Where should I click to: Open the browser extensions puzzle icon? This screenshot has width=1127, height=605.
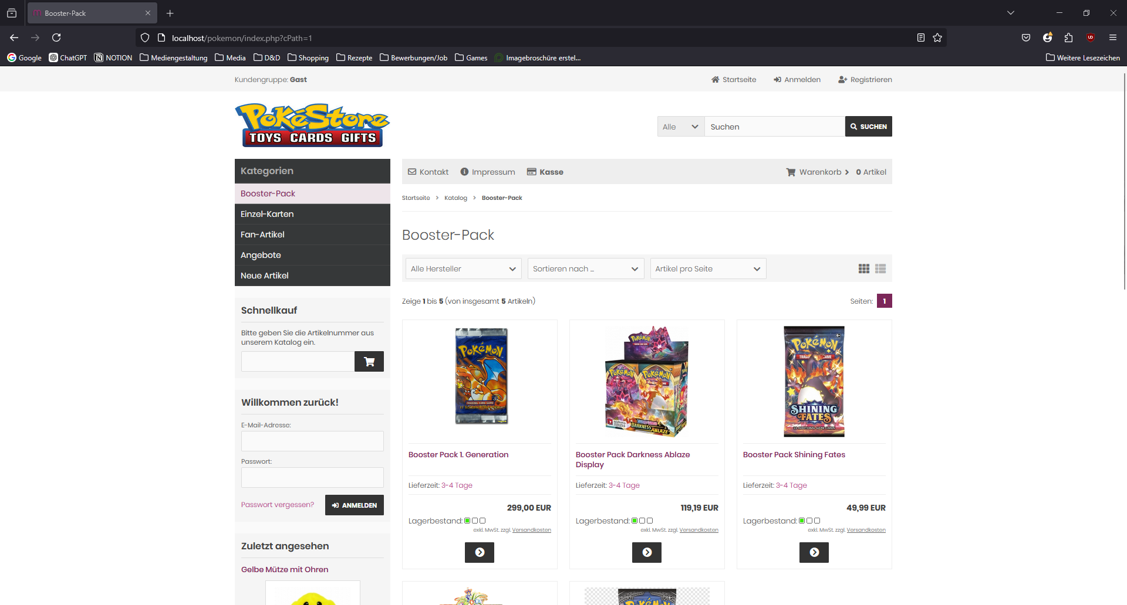[x=1068, y=38]
